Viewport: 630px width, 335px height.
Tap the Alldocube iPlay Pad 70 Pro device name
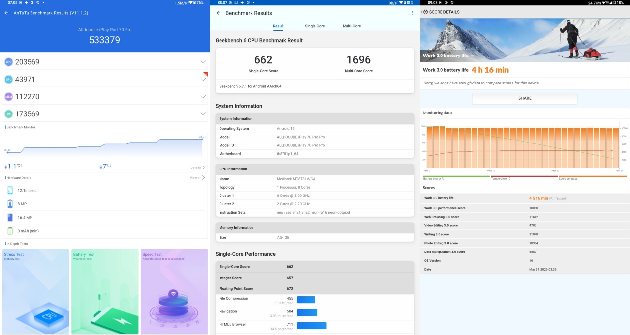pyautogui.click(x=105, y=30)
